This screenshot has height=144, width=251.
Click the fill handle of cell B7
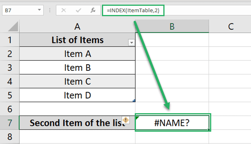point(209,129)
